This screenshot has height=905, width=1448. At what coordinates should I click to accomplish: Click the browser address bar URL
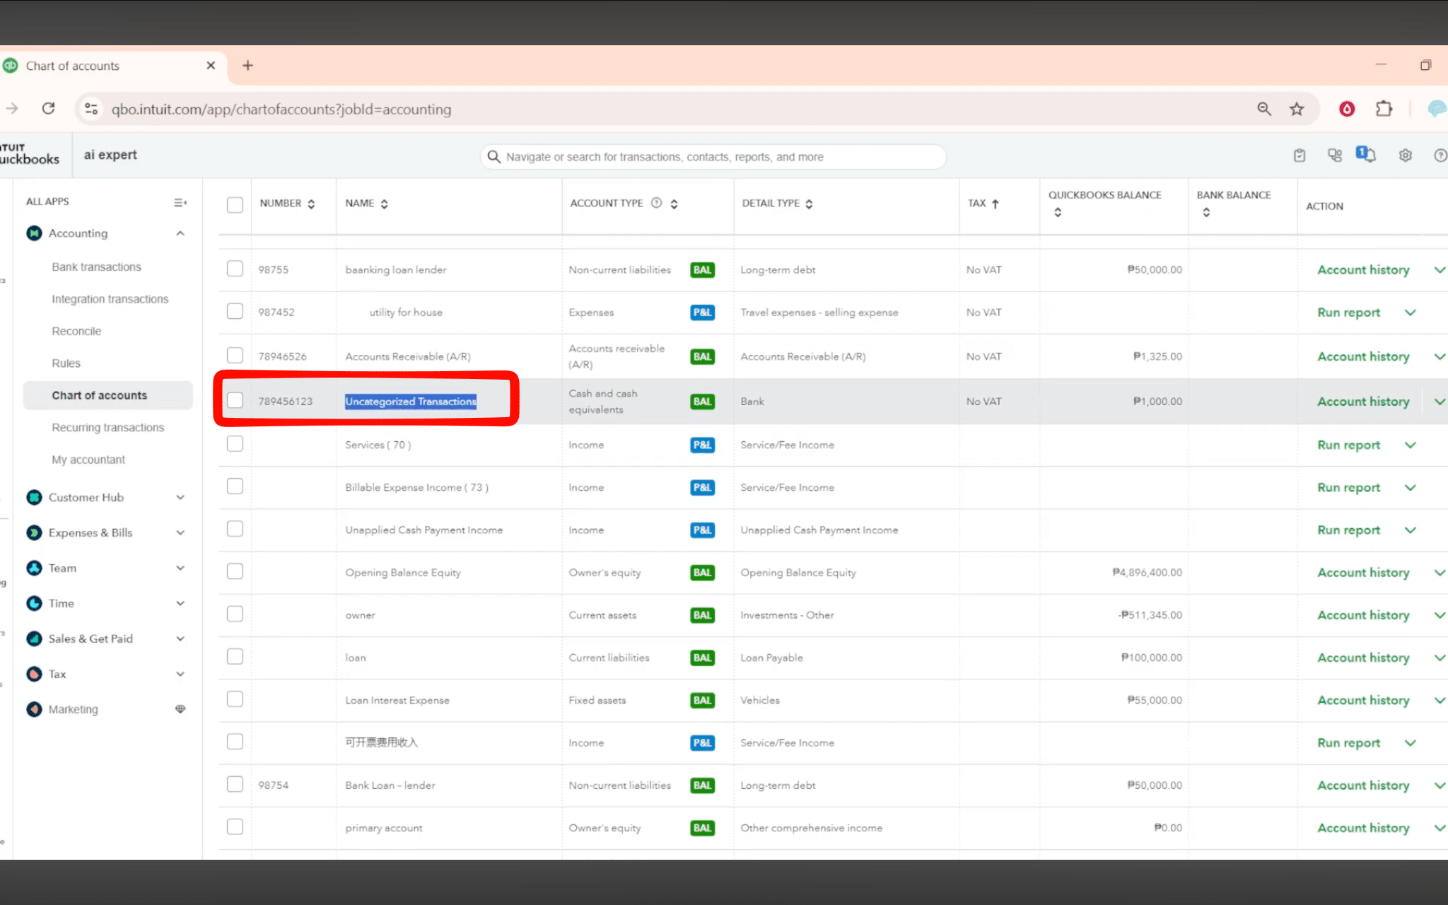(x=281, y=109)
